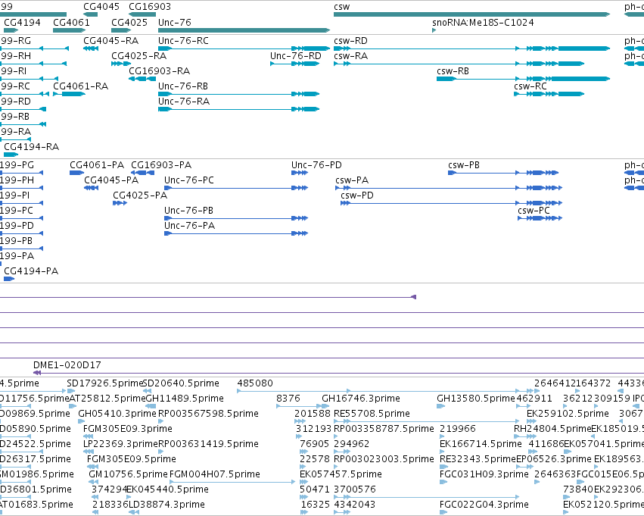The width and height of the screenshot is (644, 516).
Task: Open the CG16903 gene feature
Action: pyautogui.click(x=142, y=14)
